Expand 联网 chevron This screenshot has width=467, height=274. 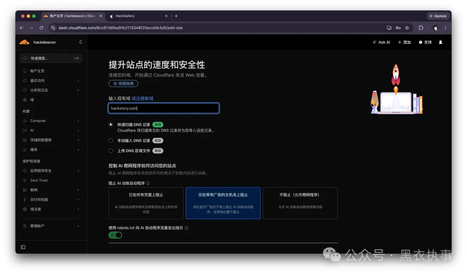(78, 190)
